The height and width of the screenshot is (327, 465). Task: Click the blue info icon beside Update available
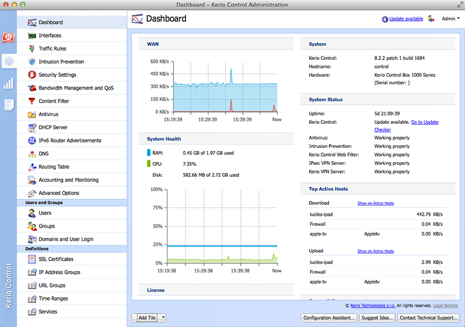pos(385,19)
